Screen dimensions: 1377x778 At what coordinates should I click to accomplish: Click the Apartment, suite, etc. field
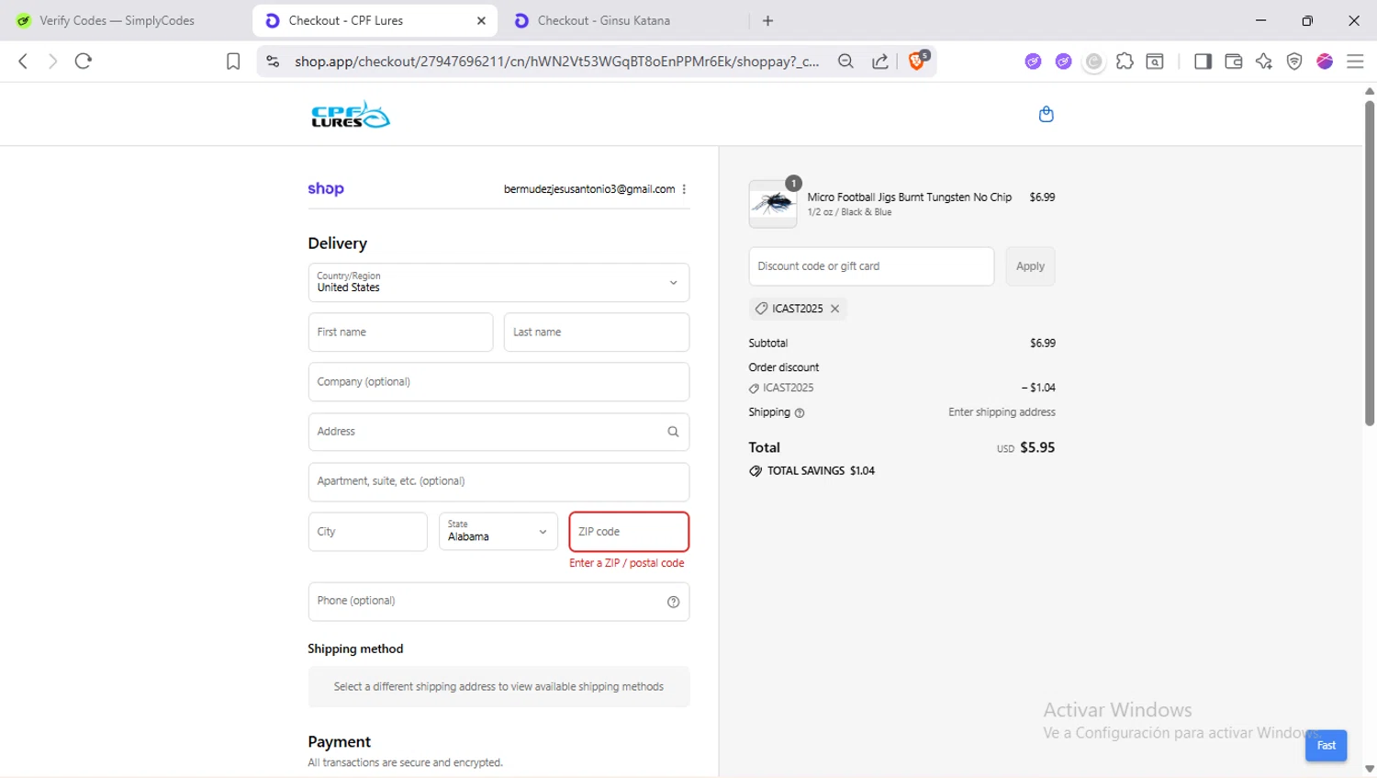(498, 481)
